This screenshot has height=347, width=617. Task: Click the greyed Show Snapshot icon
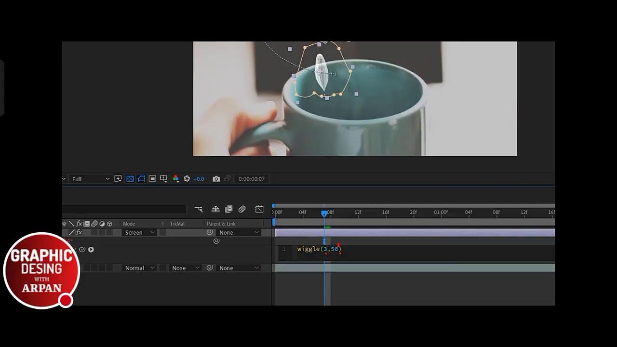[x=228, y=179]
